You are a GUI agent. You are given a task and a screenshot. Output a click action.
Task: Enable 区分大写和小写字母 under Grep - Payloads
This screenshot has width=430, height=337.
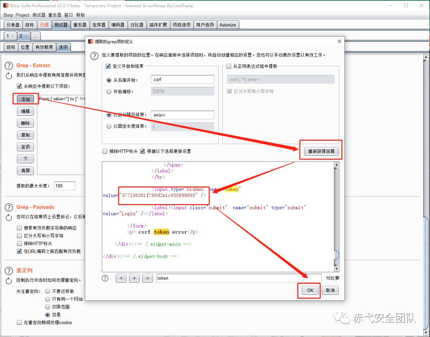pyautogui.click(x=19, y=236)
